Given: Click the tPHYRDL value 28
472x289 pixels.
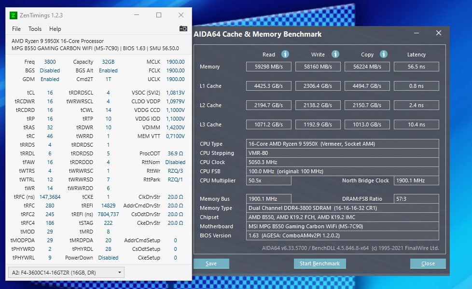Looking at the screenshot, I should (x=108, y=249).
